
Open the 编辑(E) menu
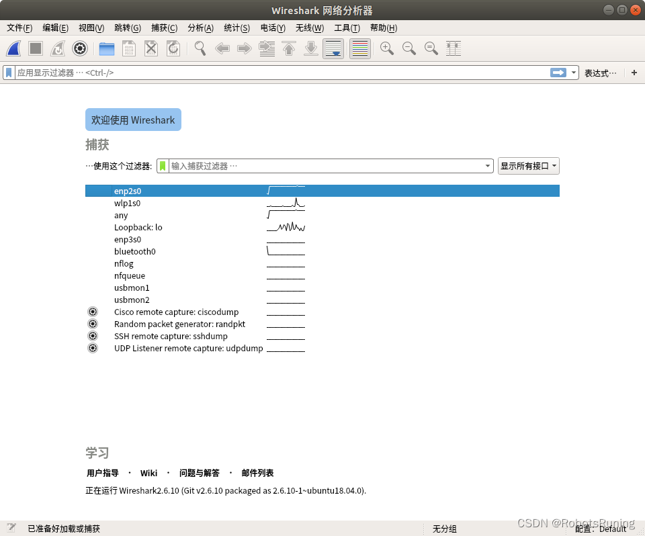[x=56, y=28]
